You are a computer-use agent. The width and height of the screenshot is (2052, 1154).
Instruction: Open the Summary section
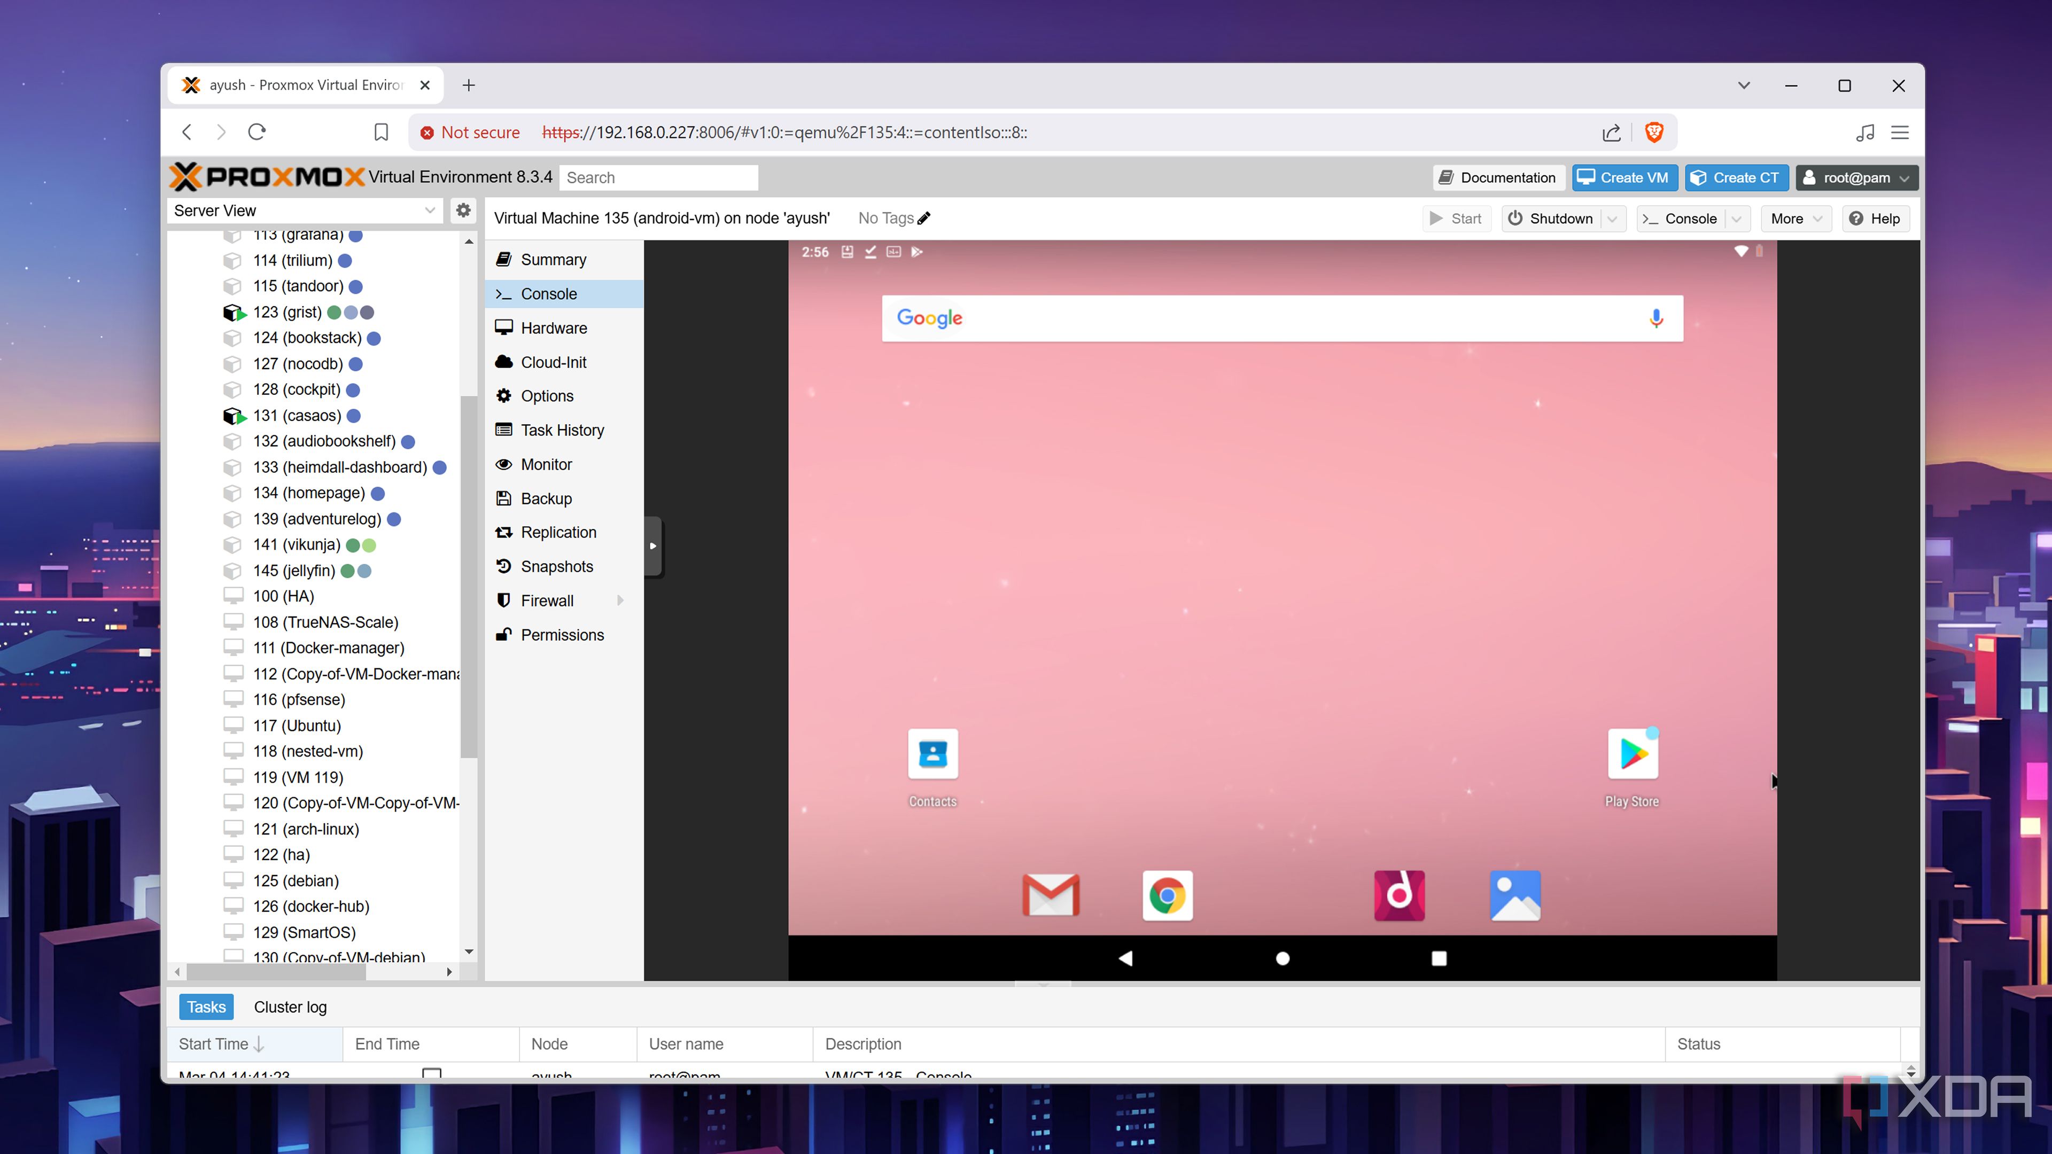coord(564,260)
